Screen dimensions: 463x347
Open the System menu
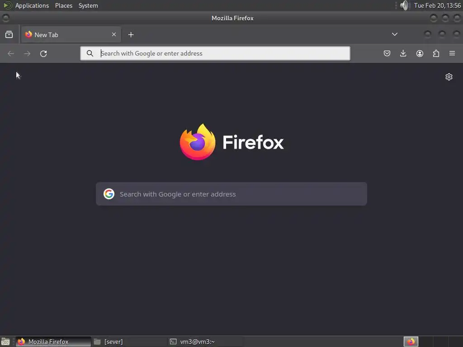click(x=88, y=5)
